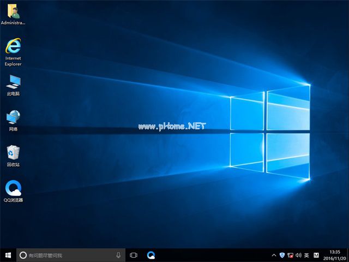The width and height of the screenshot is (349, 262).
Task: Click the Cortana search box 有问题尽管问我
Action: point(71,255)
